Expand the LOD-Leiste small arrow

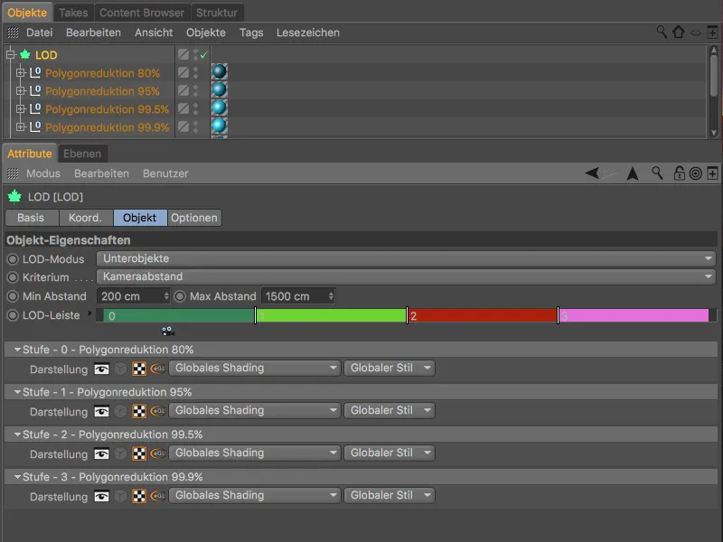(x=89, y=313)
